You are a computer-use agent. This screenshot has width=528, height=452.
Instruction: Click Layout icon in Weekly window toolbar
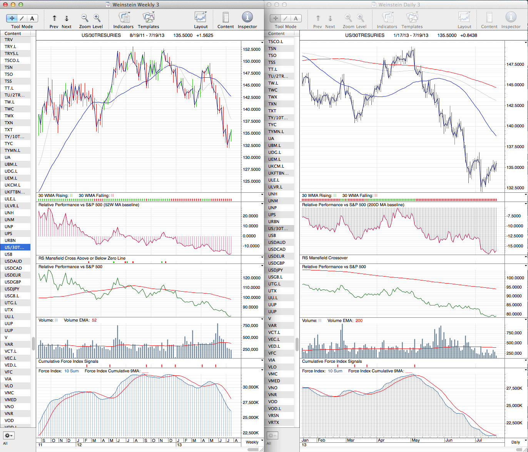201,18
